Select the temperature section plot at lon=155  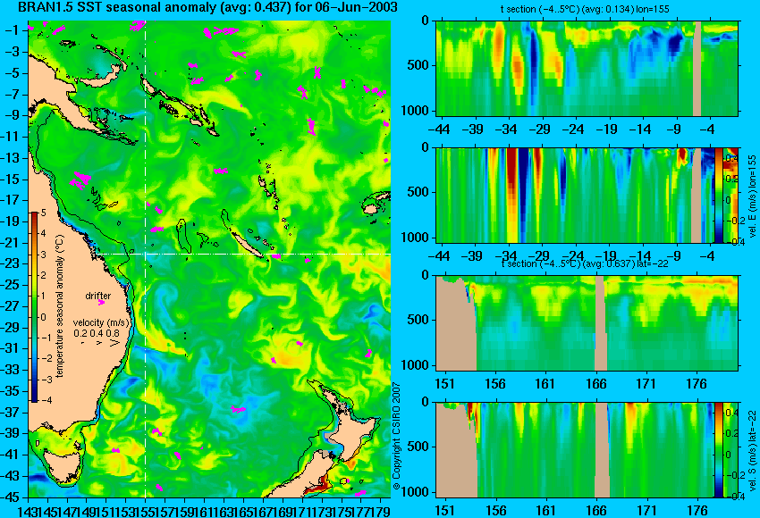click(587, 68)
